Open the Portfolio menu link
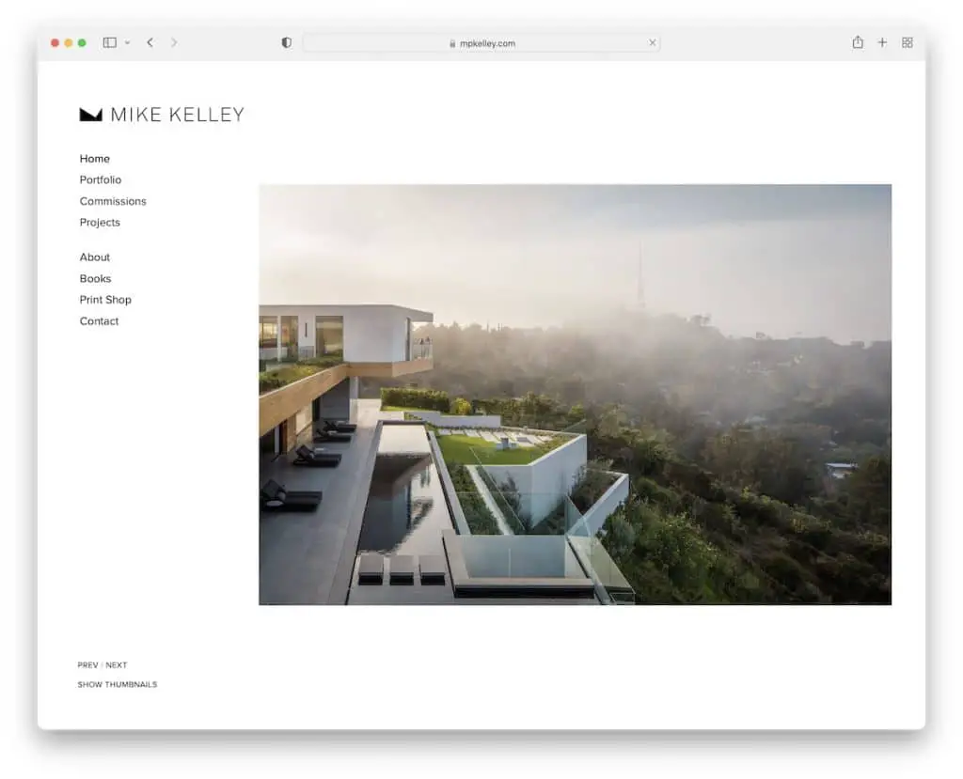963x779 pixels. [x=100, y=179]
